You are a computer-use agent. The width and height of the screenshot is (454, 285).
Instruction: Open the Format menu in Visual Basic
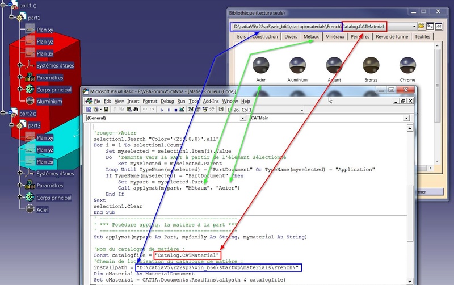click(x=150, y=102)
